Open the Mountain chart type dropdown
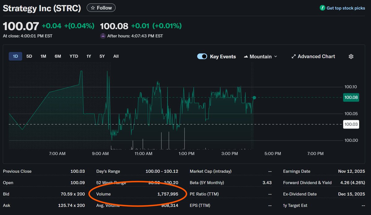The image size is (371, 215). tap(261, 57)
